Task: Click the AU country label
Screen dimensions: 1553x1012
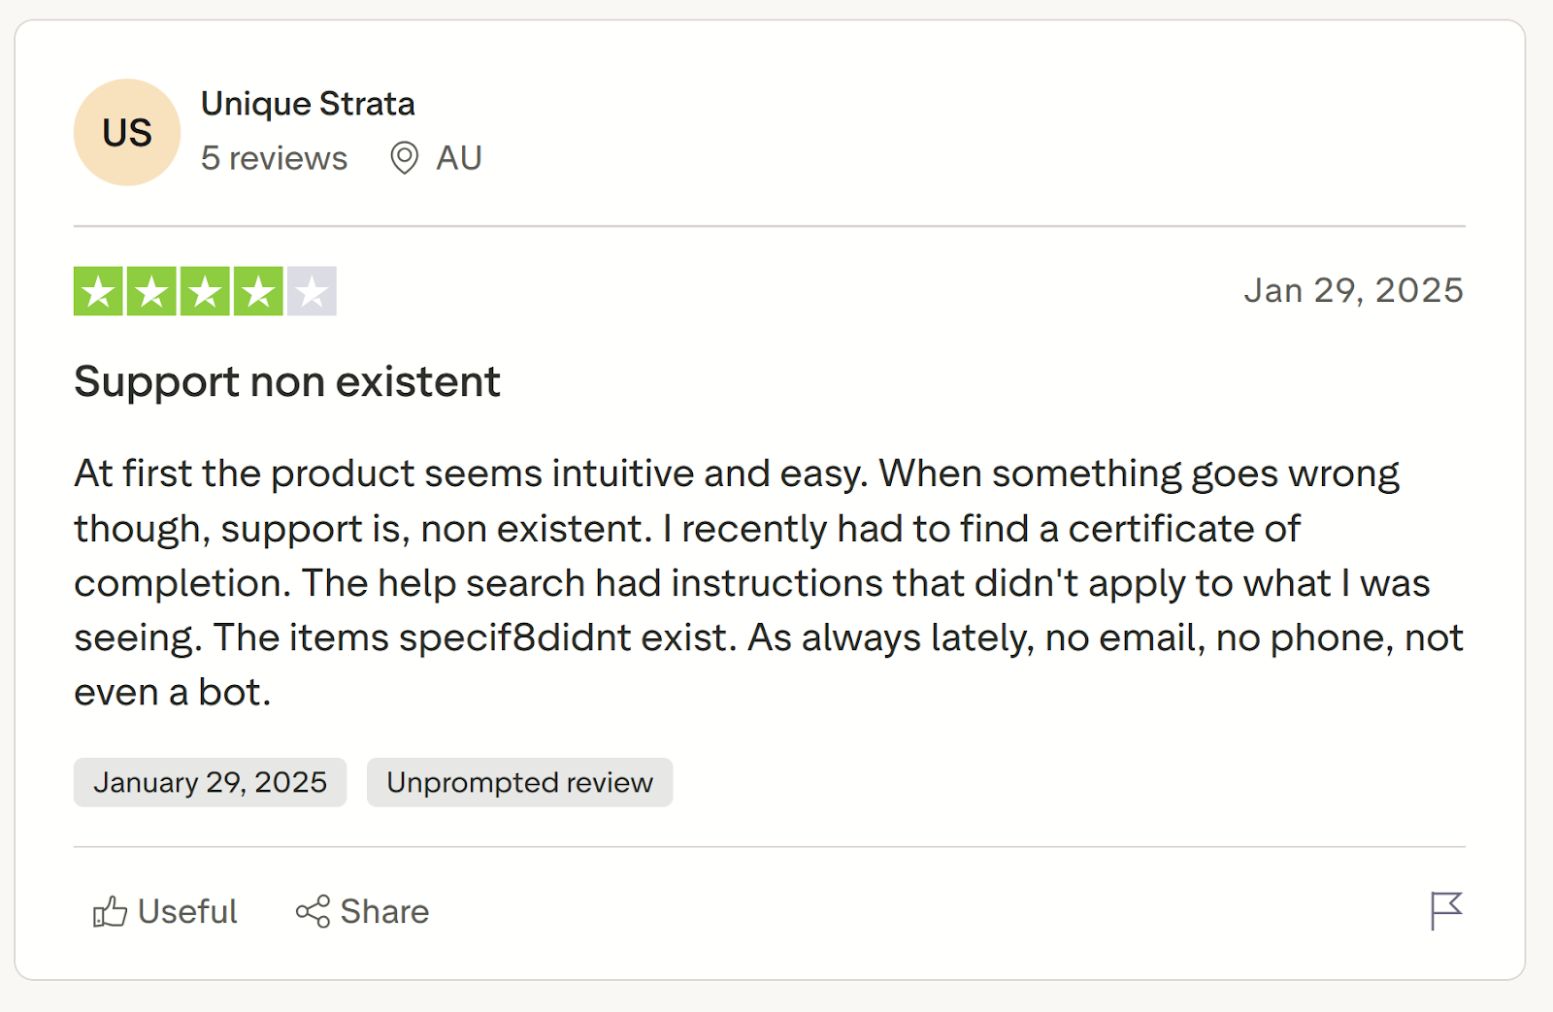Action: pyautogui.click(x=459, y=158)
